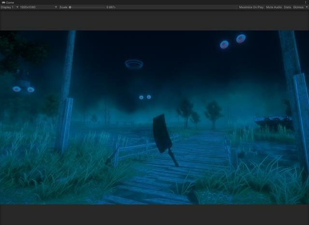The image size is (309, 225).
Task: Click the large glowing eyes at upper right
Action: [x=232, y=42]
